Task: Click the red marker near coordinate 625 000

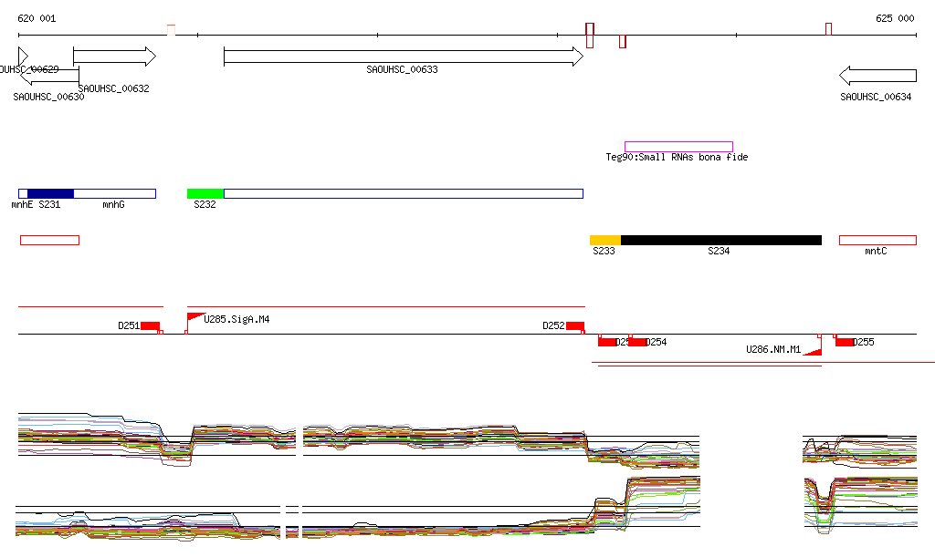Action: point(828,29)
